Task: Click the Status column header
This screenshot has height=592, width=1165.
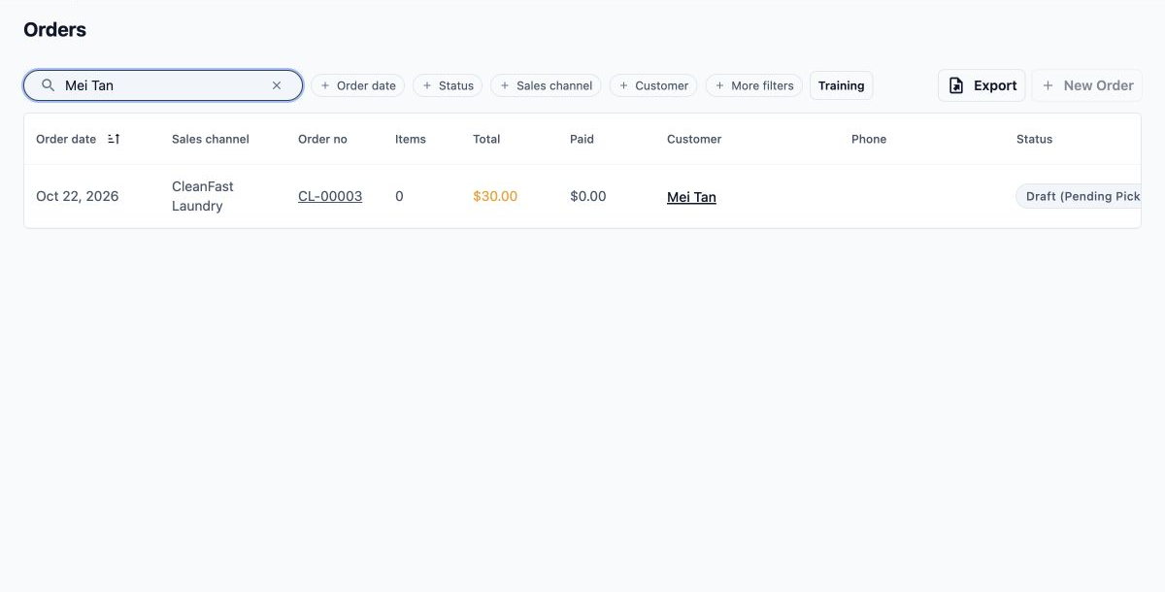Action: 1034,139
